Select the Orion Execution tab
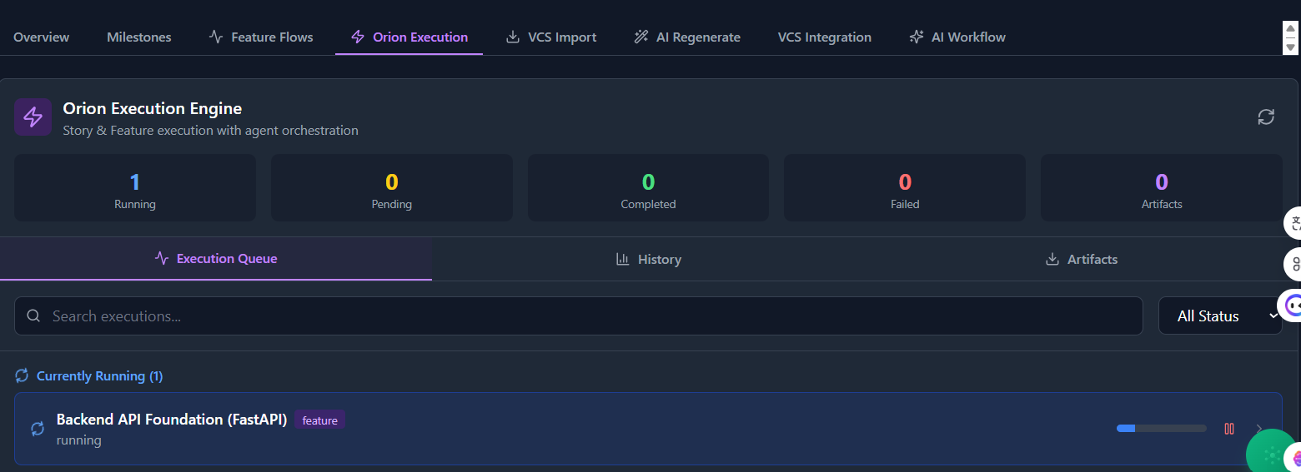The width and height of the screenshot is (1301, 472). (x=409, y=37)
